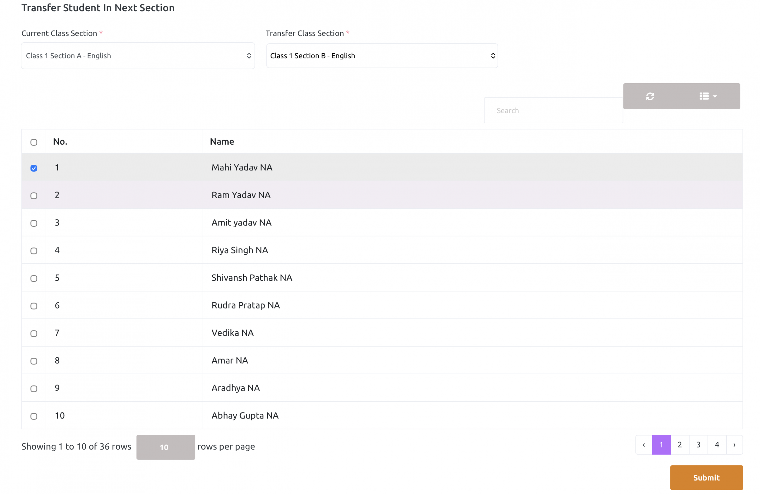The image size is (760, 494).
Task: Go to next page arrow
Action: [734, 445]
